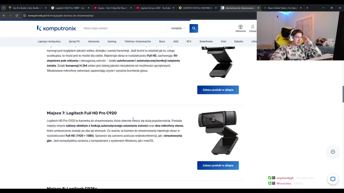Screen dimensions: 344x193
Task: Open the Gaming menu
Action: click(x=112, y=42)
